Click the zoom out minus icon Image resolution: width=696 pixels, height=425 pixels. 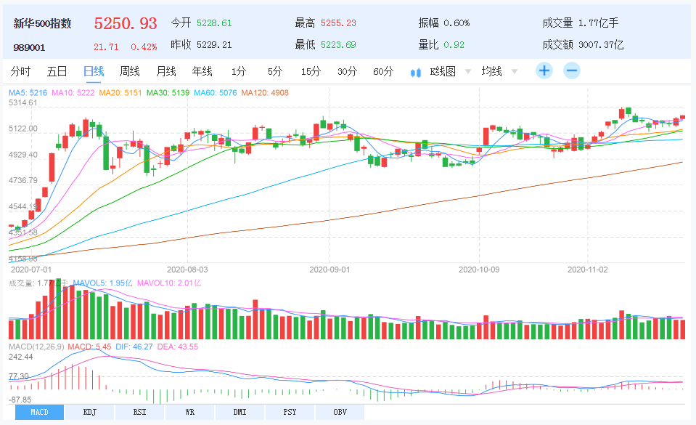pos(572,71)
